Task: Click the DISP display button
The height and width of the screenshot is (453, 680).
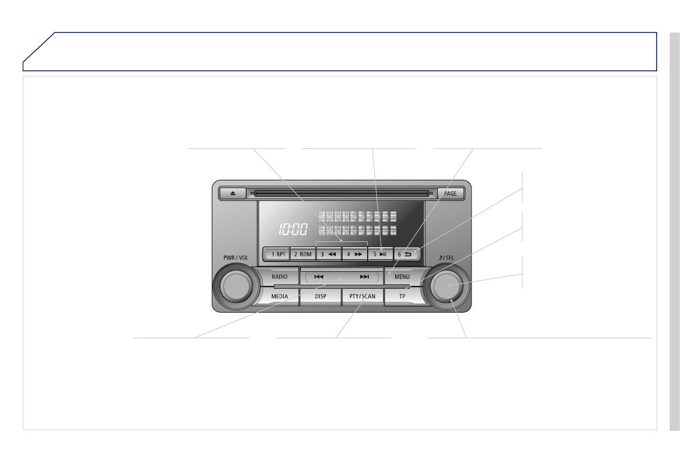Action: (320, 297)
